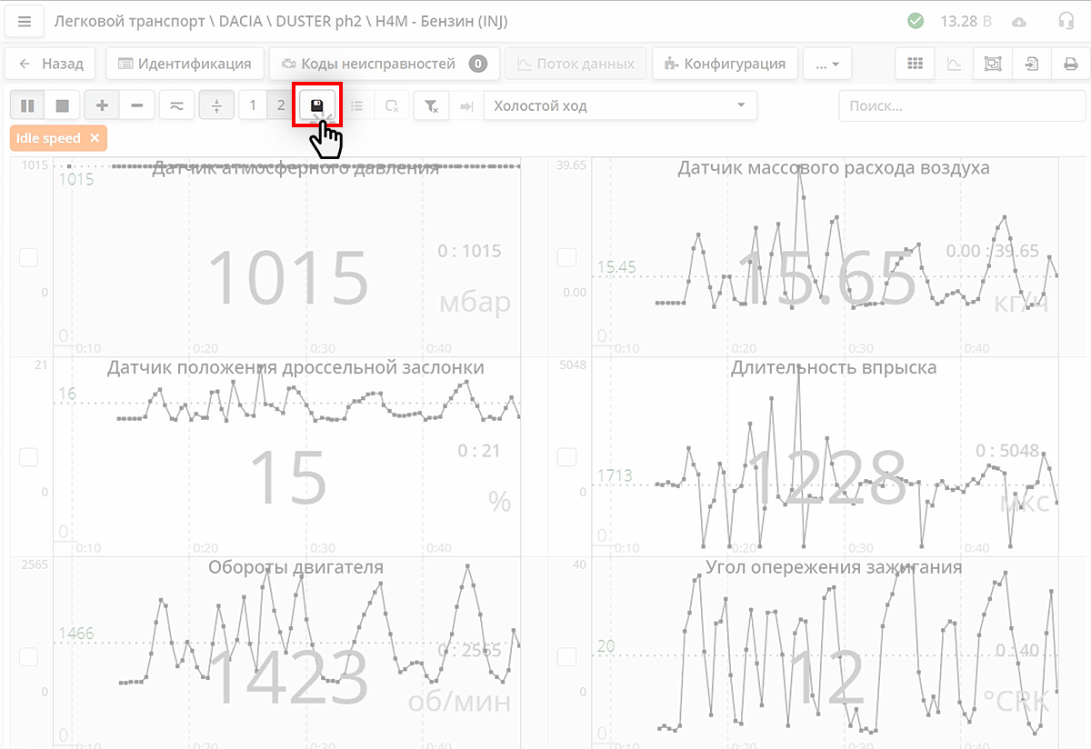Pause the data stream playback
Screen dimensions: 1091x749
click(x=26, y=105)
